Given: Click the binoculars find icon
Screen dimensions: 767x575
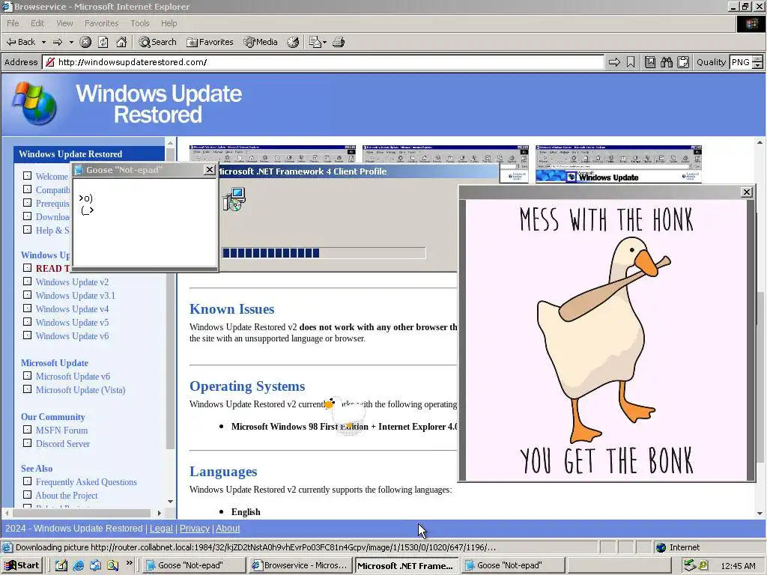Looking at the screenshot, I should pyautogui.click(x=666, y=62).
